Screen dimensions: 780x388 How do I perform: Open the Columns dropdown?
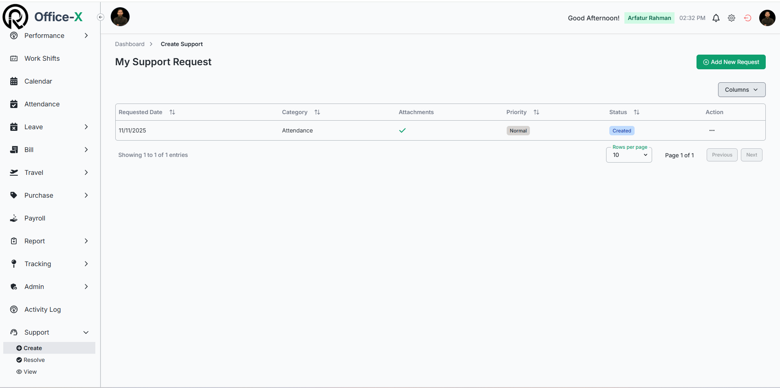click(741, 90)
